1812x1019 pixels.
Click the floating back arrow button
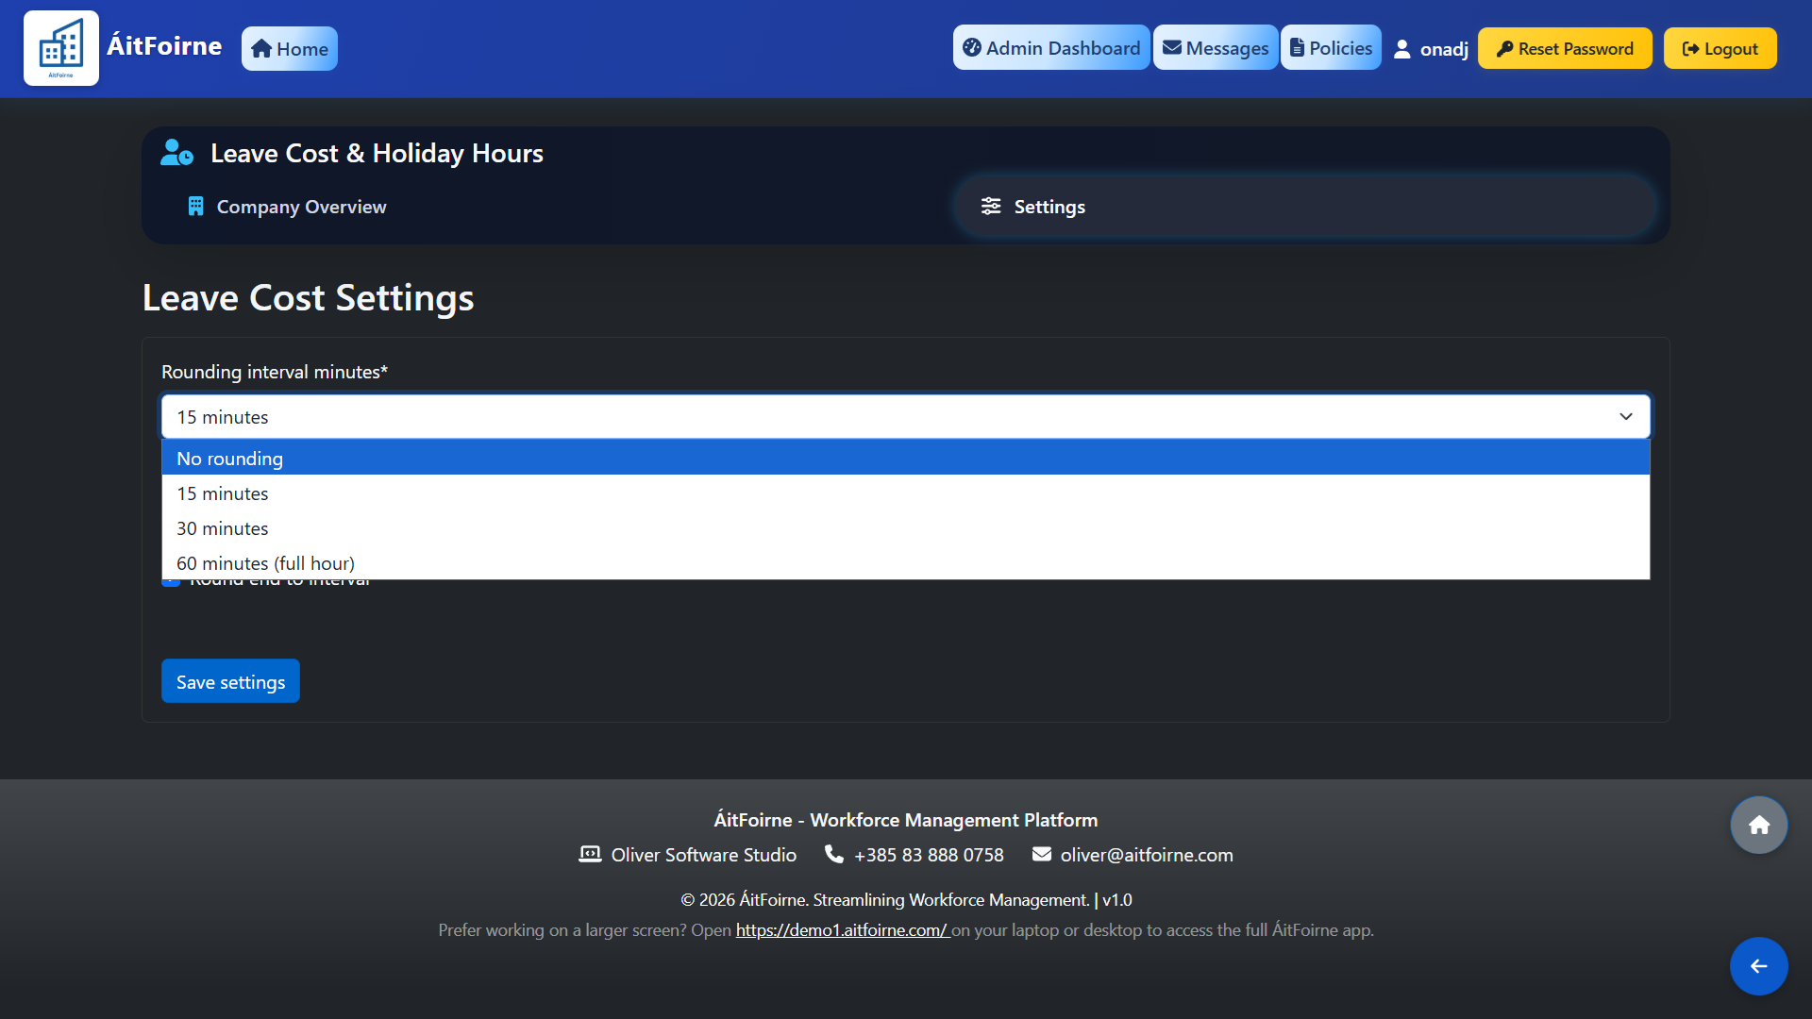[1758, 966]
